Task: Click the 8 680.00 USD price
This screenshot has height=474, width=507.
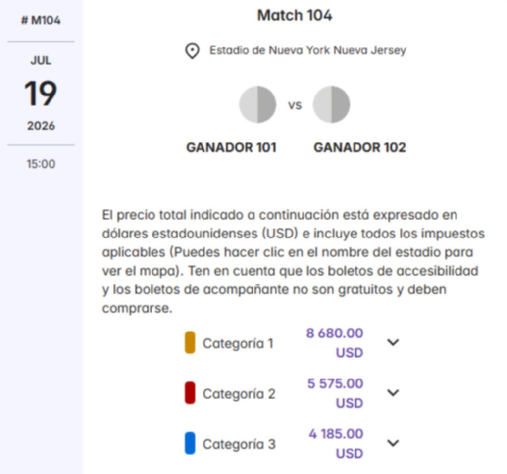Action: click(335, 342)
